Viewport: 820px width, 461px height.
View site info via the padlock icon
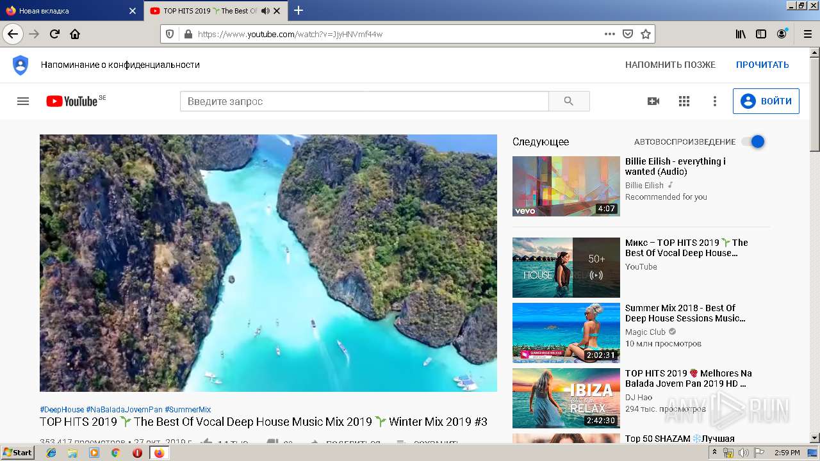point(188,34)
